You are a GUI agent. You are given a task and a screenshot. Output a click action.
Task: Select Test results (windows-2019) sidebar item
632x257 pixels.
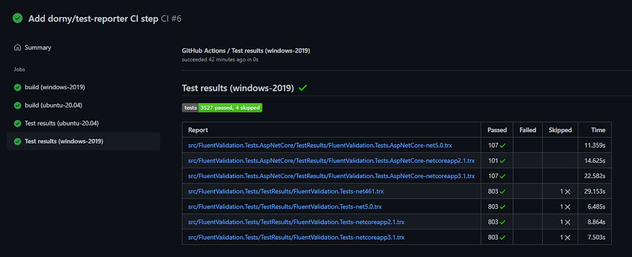[64, 141]
